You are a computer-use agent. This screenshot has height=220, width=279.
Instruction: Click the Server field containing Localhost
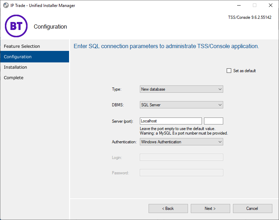[x=171, y=121]
